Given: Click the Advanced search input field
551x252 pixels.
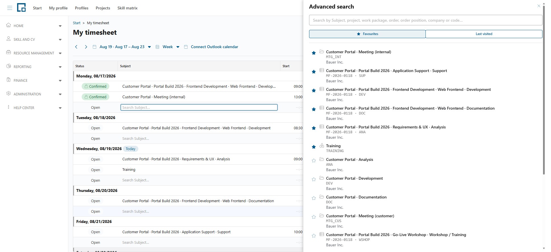Looking at the screenshot, I should (x=425, y=20).
